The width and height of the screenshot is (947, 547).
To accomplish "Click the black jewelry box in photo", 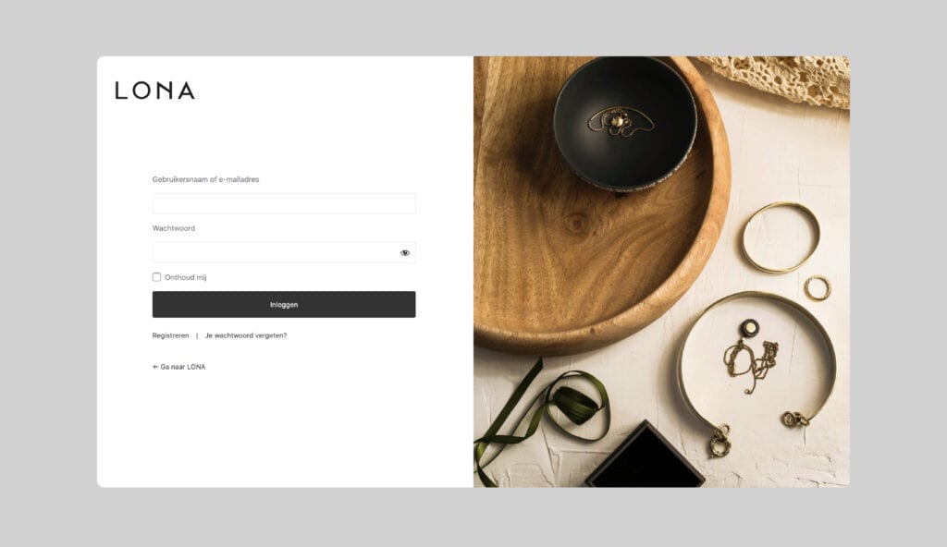I will (645, 456).
